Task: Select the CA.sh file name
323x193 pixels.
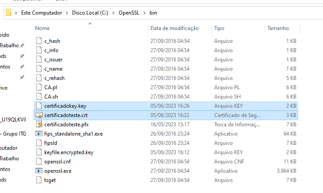Action: coord(51,97)
